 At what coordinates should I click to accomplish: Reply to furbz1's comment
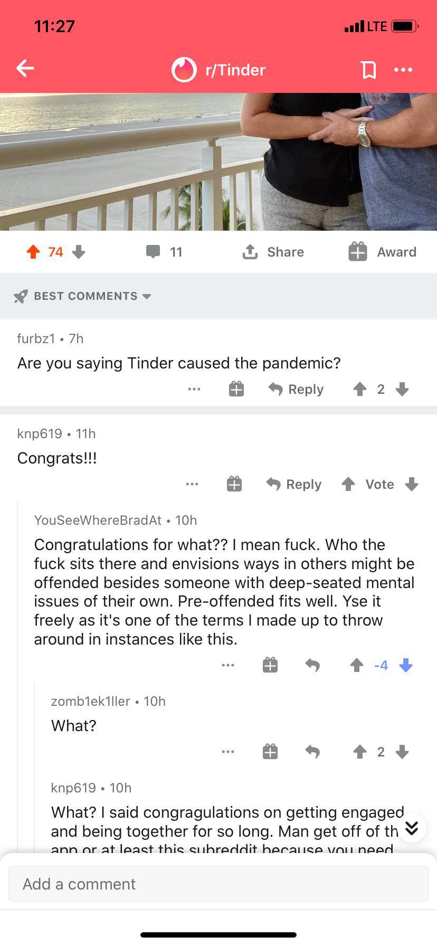click(x=296, y=390)
